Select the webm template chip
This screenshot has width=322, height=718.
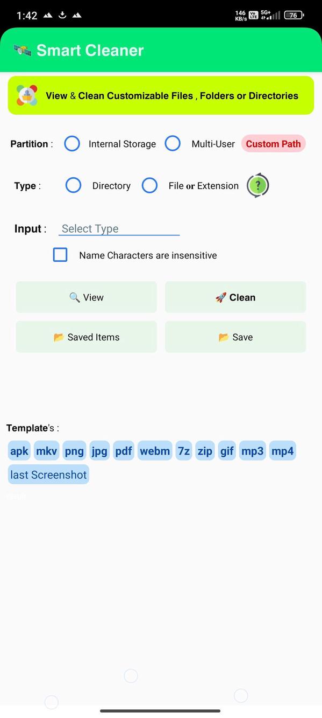point(155,451)
